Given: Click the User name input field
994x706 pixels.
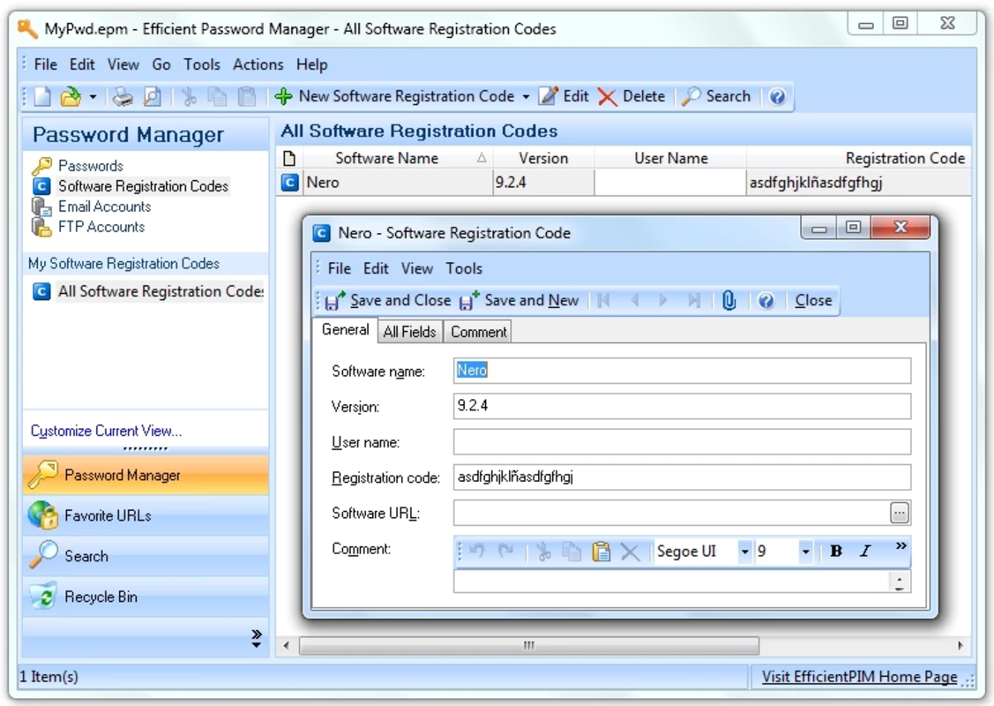Looking at the screenshot, I should (x=682, y=441).
